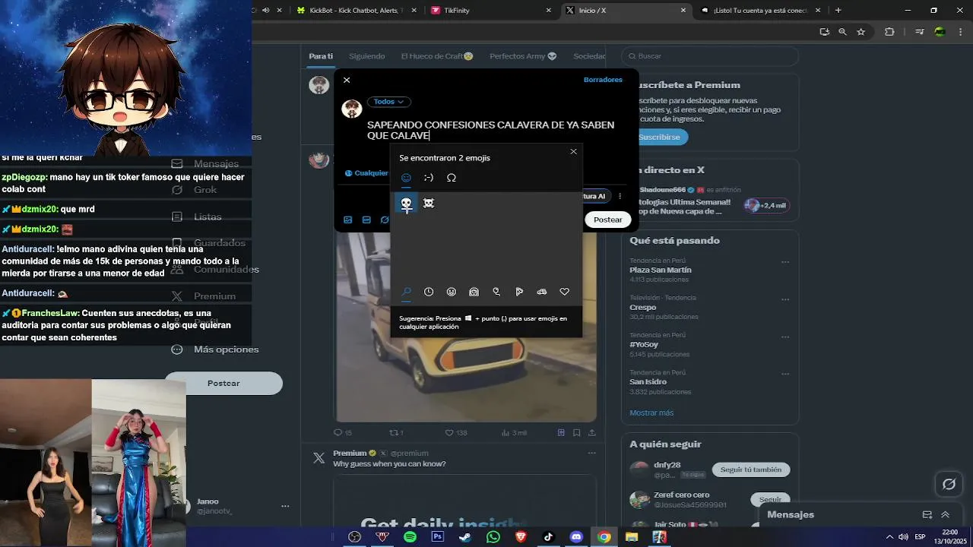Close the Inicio / X browser tab

[x=683, y=11]
